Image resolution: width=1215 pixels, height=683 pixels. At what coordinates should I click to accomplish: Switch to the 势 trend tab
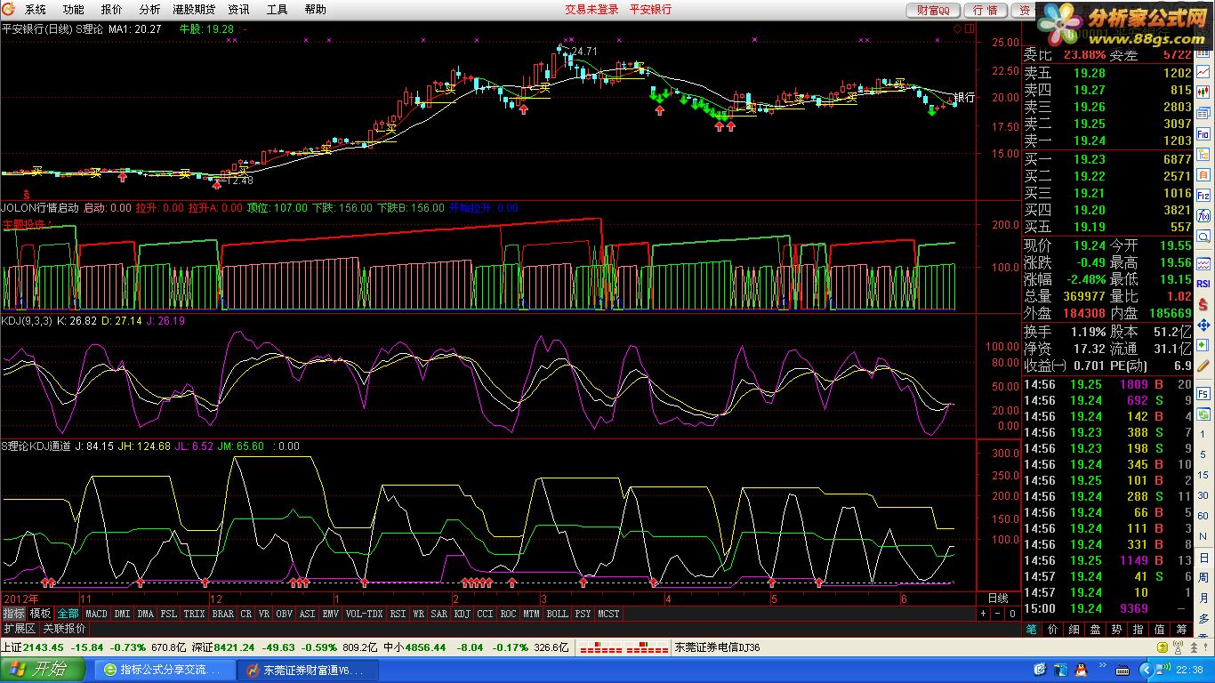coord(1117,629)
